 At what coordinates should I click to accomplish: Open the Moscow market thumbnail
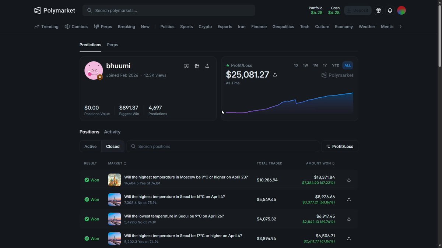[115, 180]
